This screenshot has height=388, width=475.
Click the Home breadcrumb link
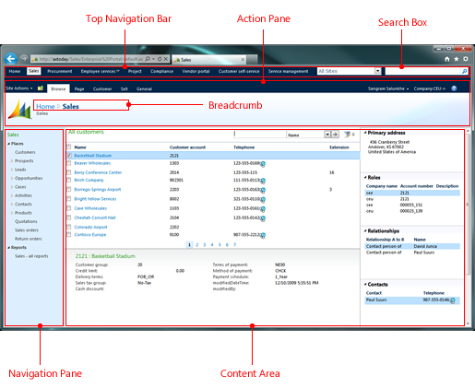point(45,106)
